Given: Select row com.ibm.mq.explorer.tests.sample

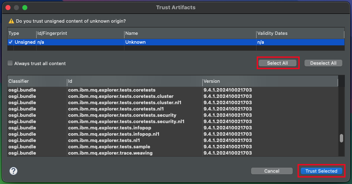Looking at the screenshot, I should click(173, 147).
